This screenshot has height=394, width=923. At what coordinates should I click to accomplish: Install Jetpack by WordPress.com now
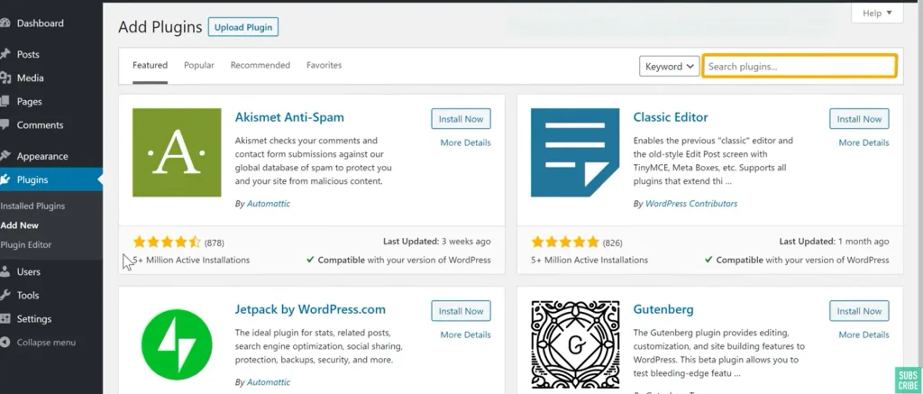click(461, 311)
